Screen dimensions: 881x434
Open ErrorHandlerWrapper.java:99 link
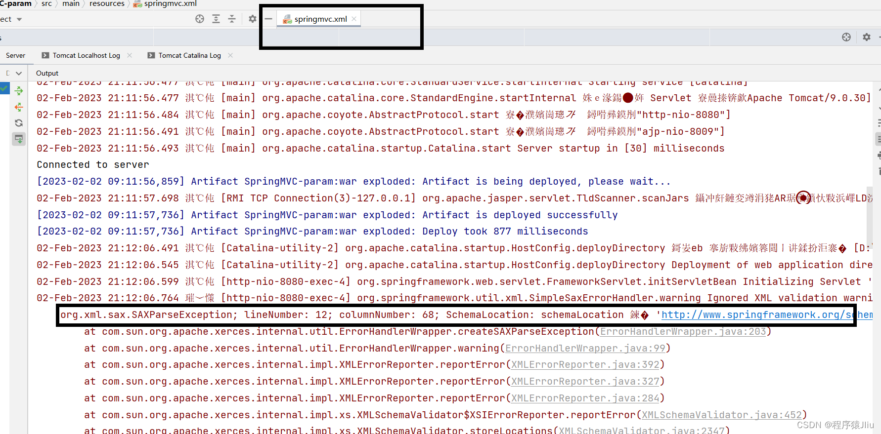click(585, 348)
